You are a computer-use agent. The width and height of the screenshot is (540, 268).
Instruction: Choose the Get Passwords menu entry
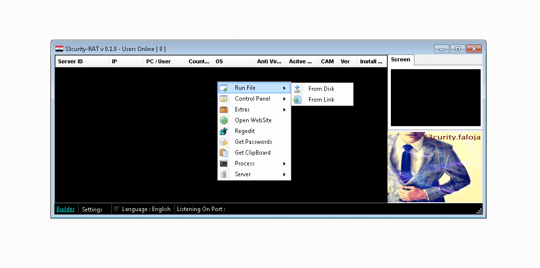coord(253,142)
